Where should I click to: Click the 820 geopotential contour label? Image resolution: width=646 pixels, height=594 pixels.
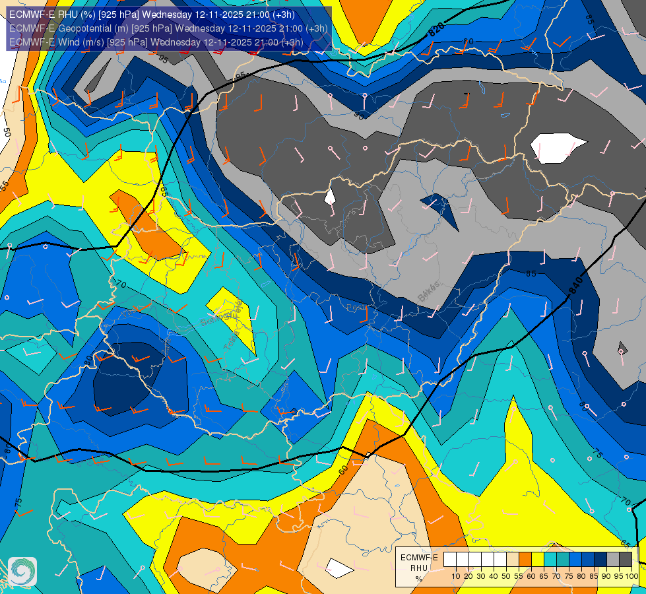coord(436,29)
